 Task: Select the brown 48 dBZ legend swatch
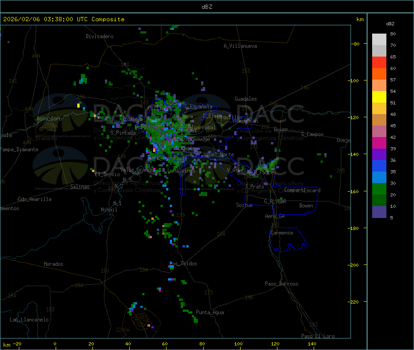point(379,120)
